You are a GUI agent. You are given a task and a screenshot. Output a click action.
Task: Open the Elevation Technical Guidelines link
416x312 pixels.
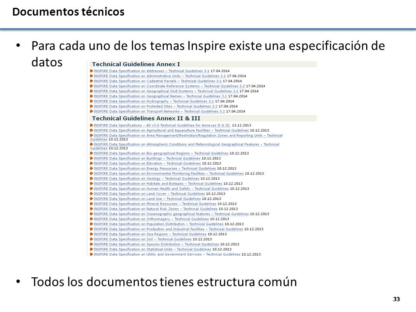coord(147,163)
